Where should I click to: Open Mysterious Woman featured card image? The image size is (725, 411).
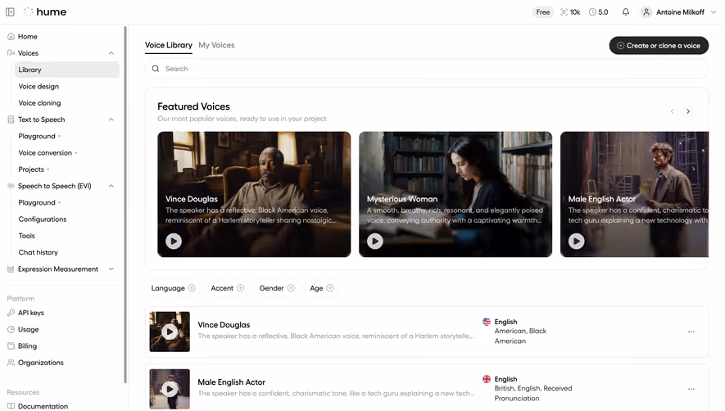point(455,194)
